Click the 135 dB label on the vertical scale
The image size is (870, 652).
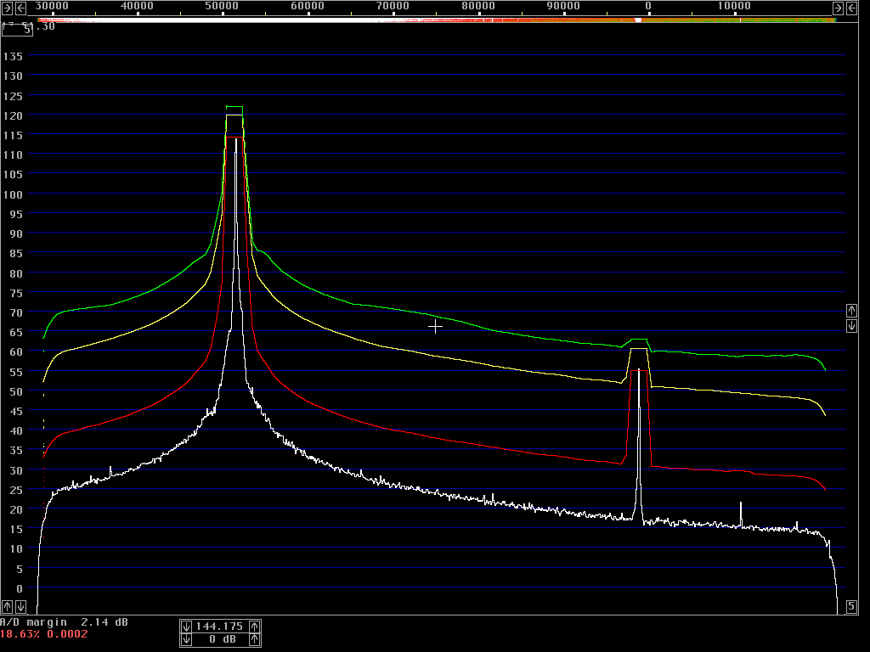[x=13, y=57]
